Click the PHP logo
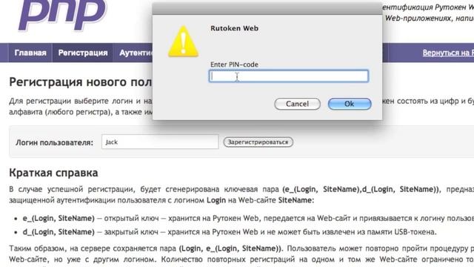 click(x=62, y=15)
